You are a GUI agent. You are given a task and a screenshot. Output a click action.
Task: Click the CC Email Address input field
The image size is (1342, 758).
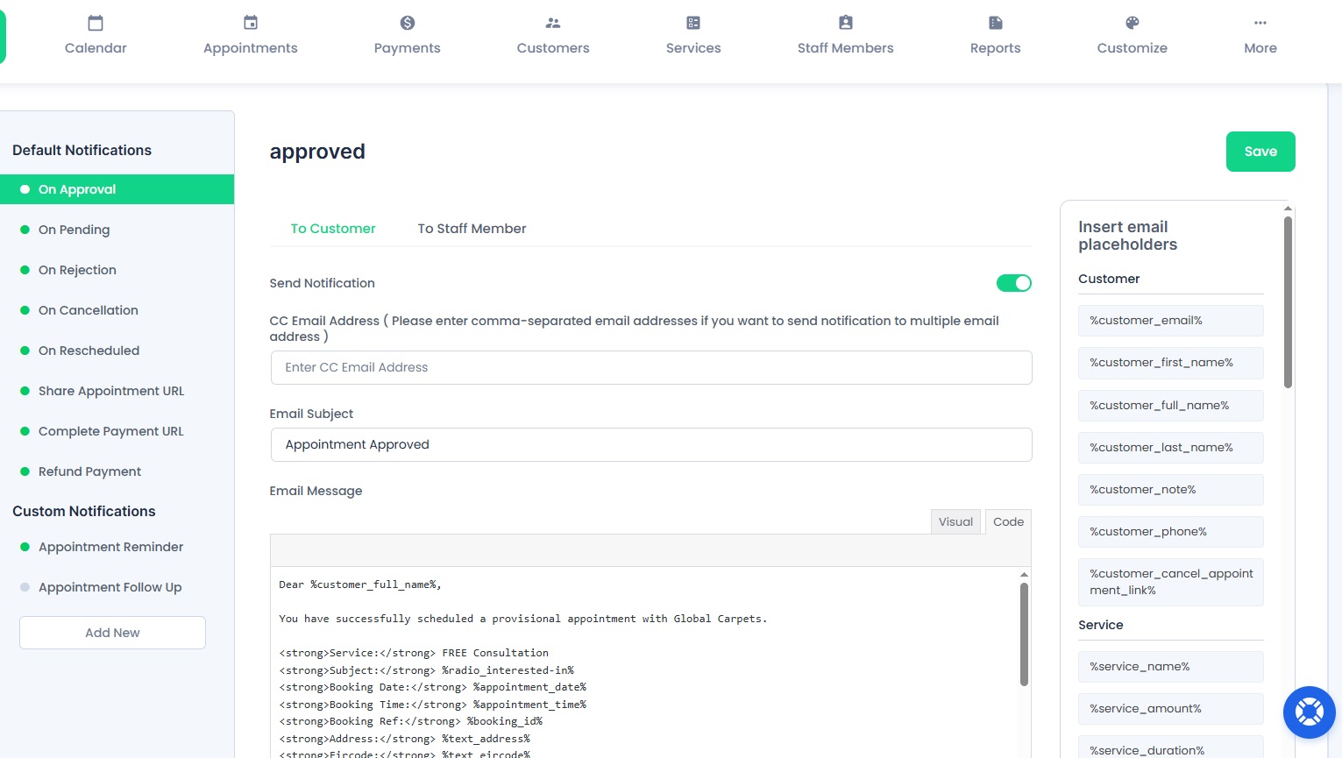click(x=651, y=367)
